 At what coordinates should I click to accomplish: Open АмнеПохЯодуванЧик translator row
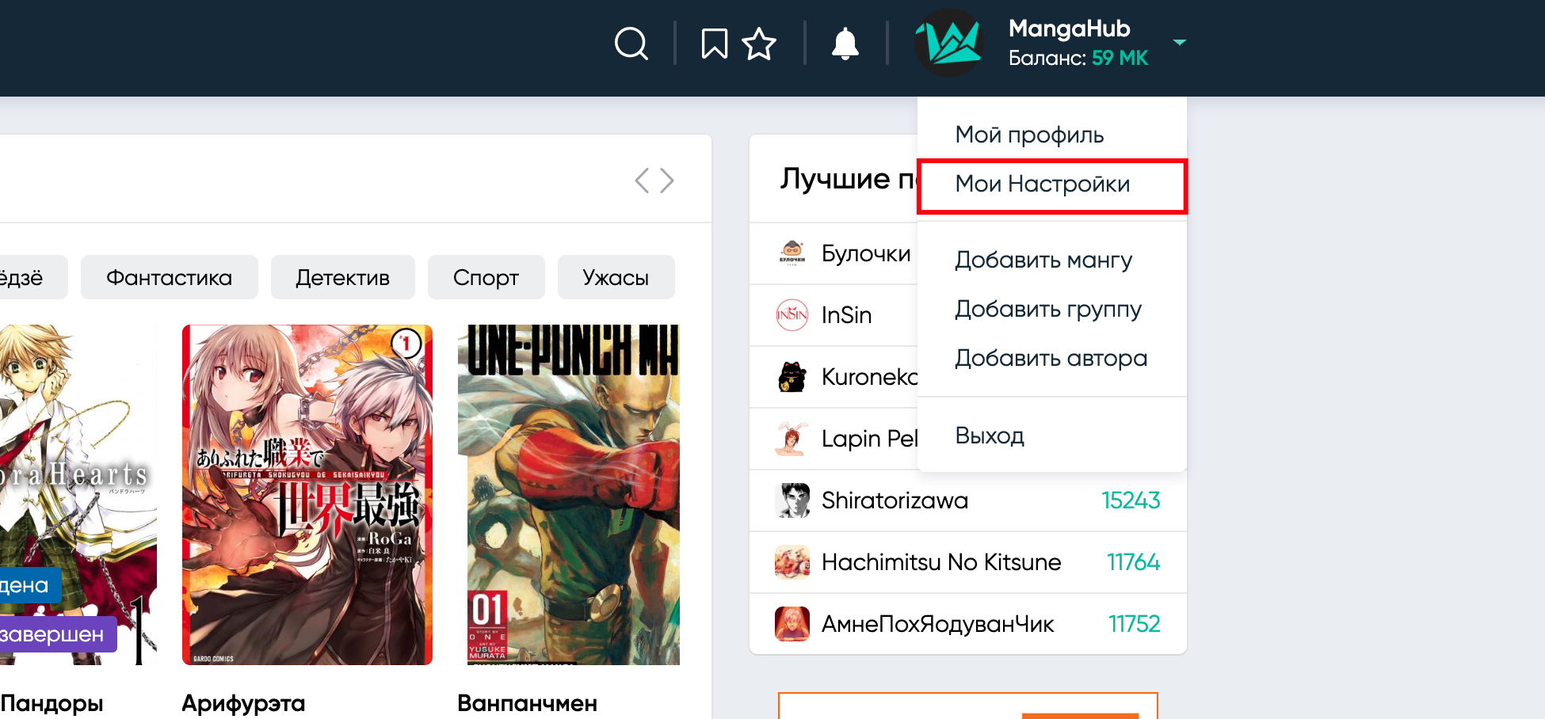(x=968, y=624)
